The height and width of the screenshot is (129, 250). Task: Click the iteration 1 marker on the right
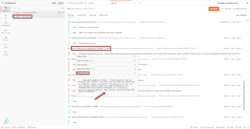pyautogui.click(x=247, y=20)
